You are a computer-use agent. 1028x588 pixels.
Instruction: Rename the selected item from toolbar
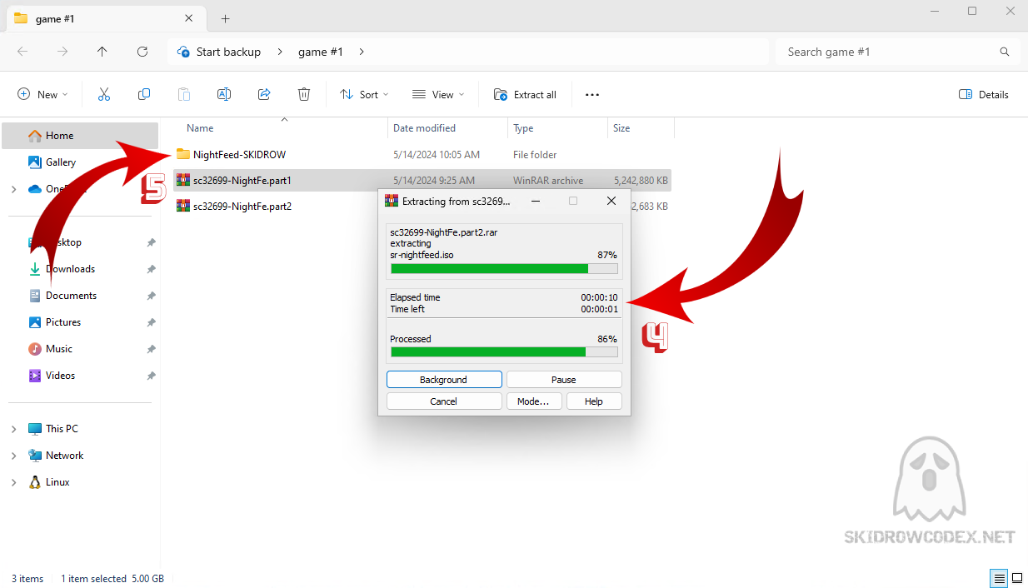point(224,95)
